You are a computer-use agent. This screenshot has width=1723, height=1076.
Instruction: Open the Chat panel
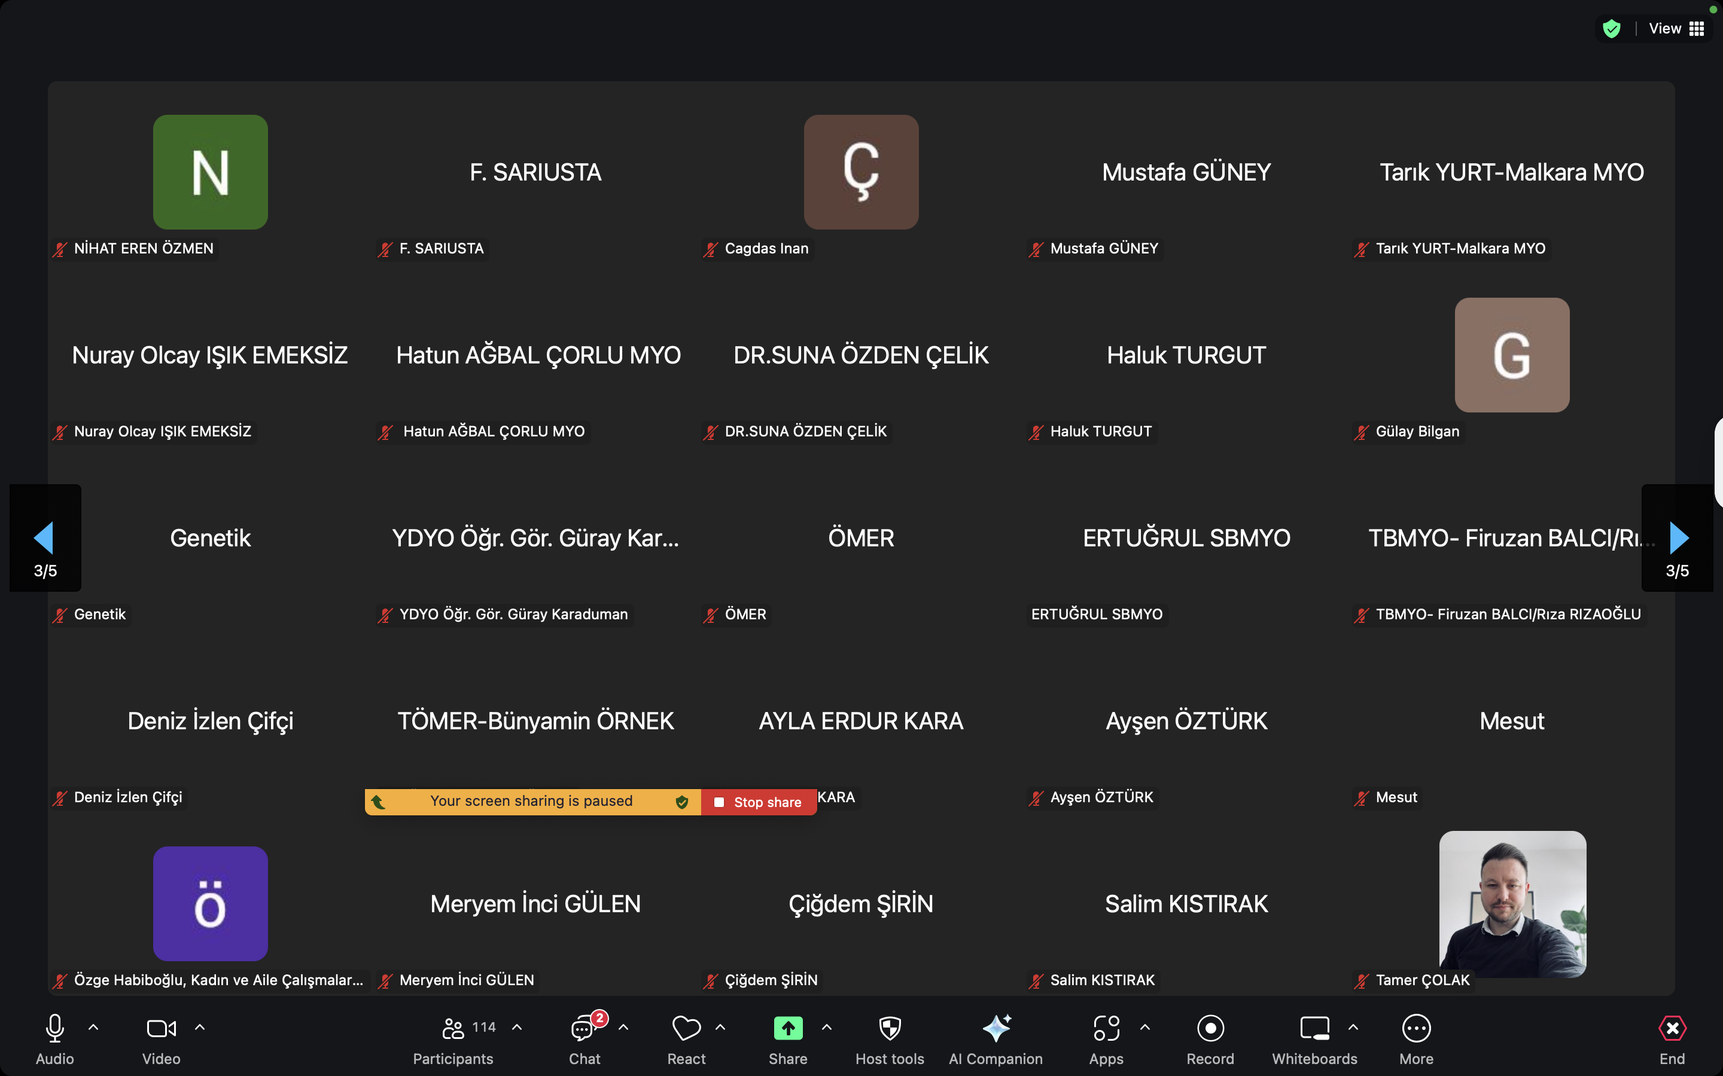coord(585,1040)
